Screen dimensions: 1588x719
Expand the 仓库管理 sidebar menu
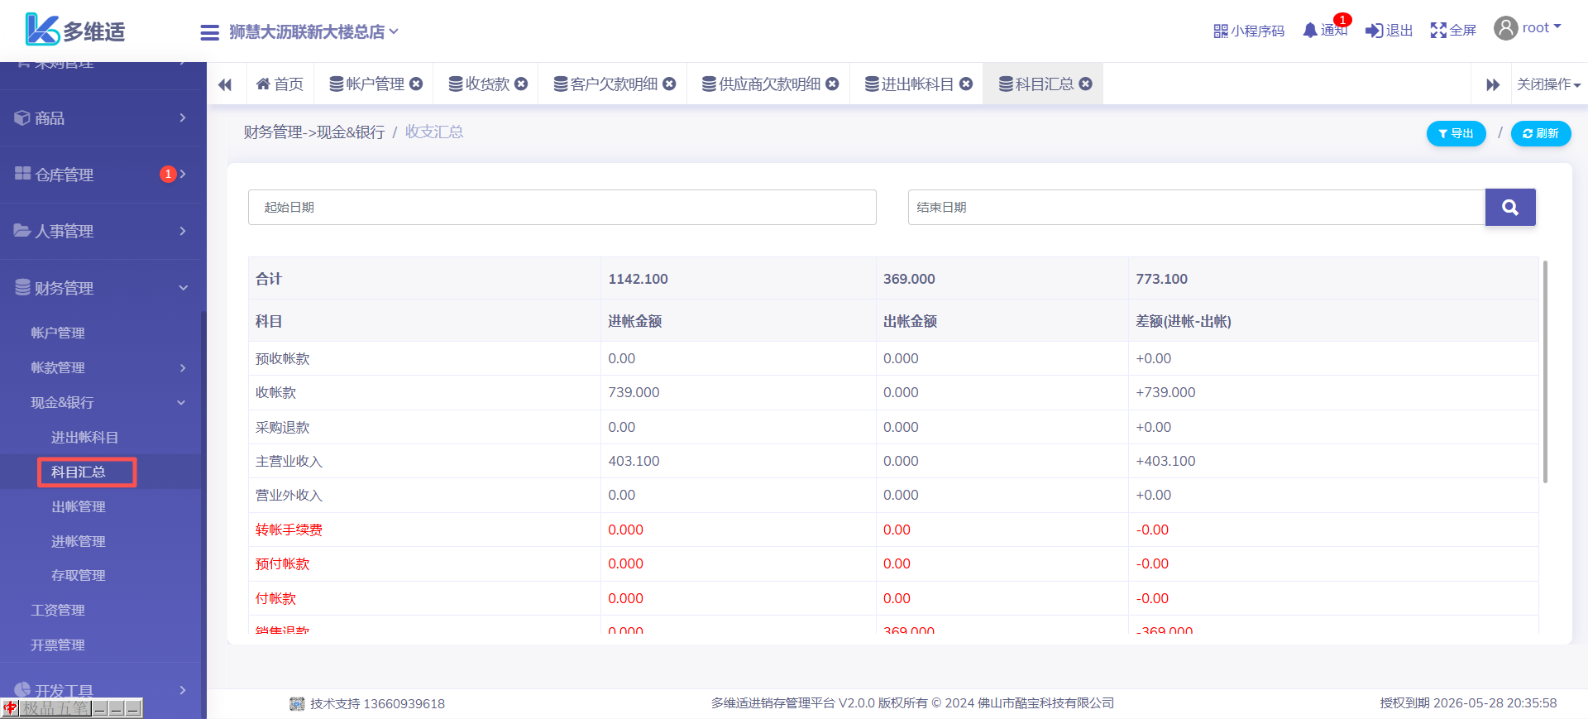101,175
